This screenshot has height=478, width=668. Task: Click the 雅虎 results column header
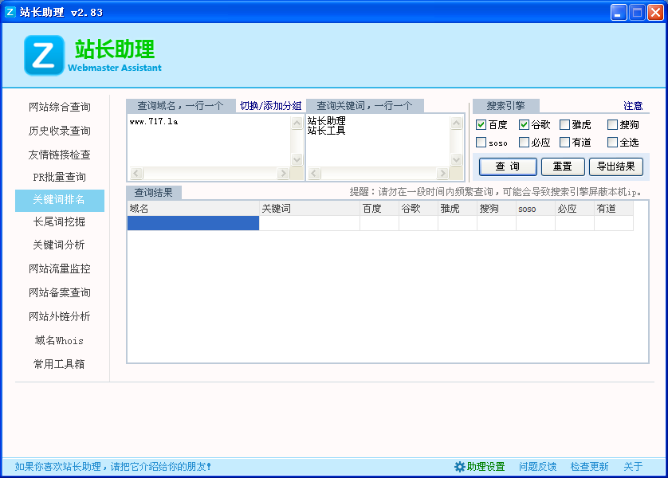[458, 209]
